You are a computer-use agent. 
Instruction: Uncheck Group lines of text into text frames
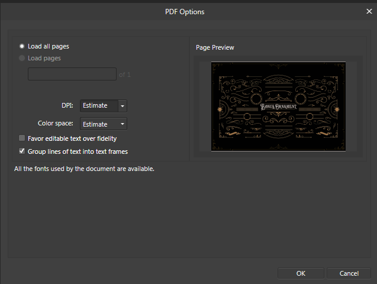pos(22,151)
